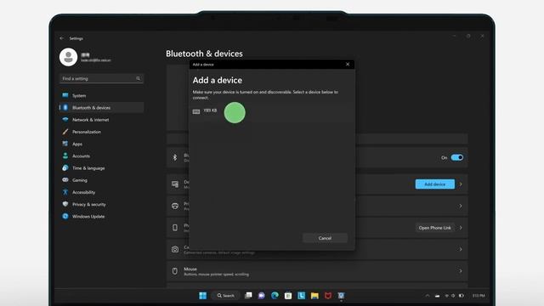This screenshot has height=306, width=544.
Task: Close the Add a device dialog with X
Action: [x=348, y=65]
